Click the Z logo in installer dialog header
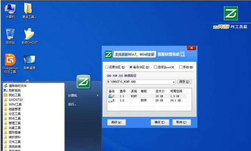The image size is (251, 151). click(x=108, y=54)
